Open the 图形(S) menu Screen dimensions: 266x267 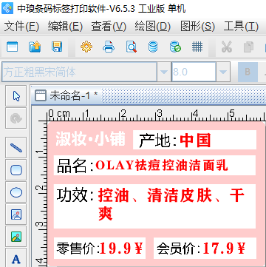click(x=197, y=27)
